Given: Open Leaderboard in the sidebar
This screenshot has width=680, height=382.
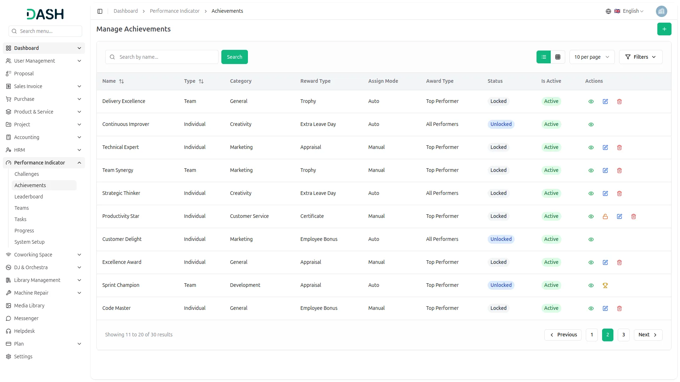Looking at the screenshot, I should point(29,197).
